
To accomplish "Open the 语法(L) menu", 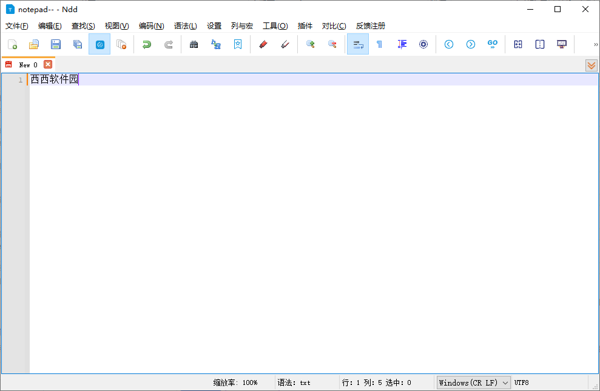I will click(185, 26).
